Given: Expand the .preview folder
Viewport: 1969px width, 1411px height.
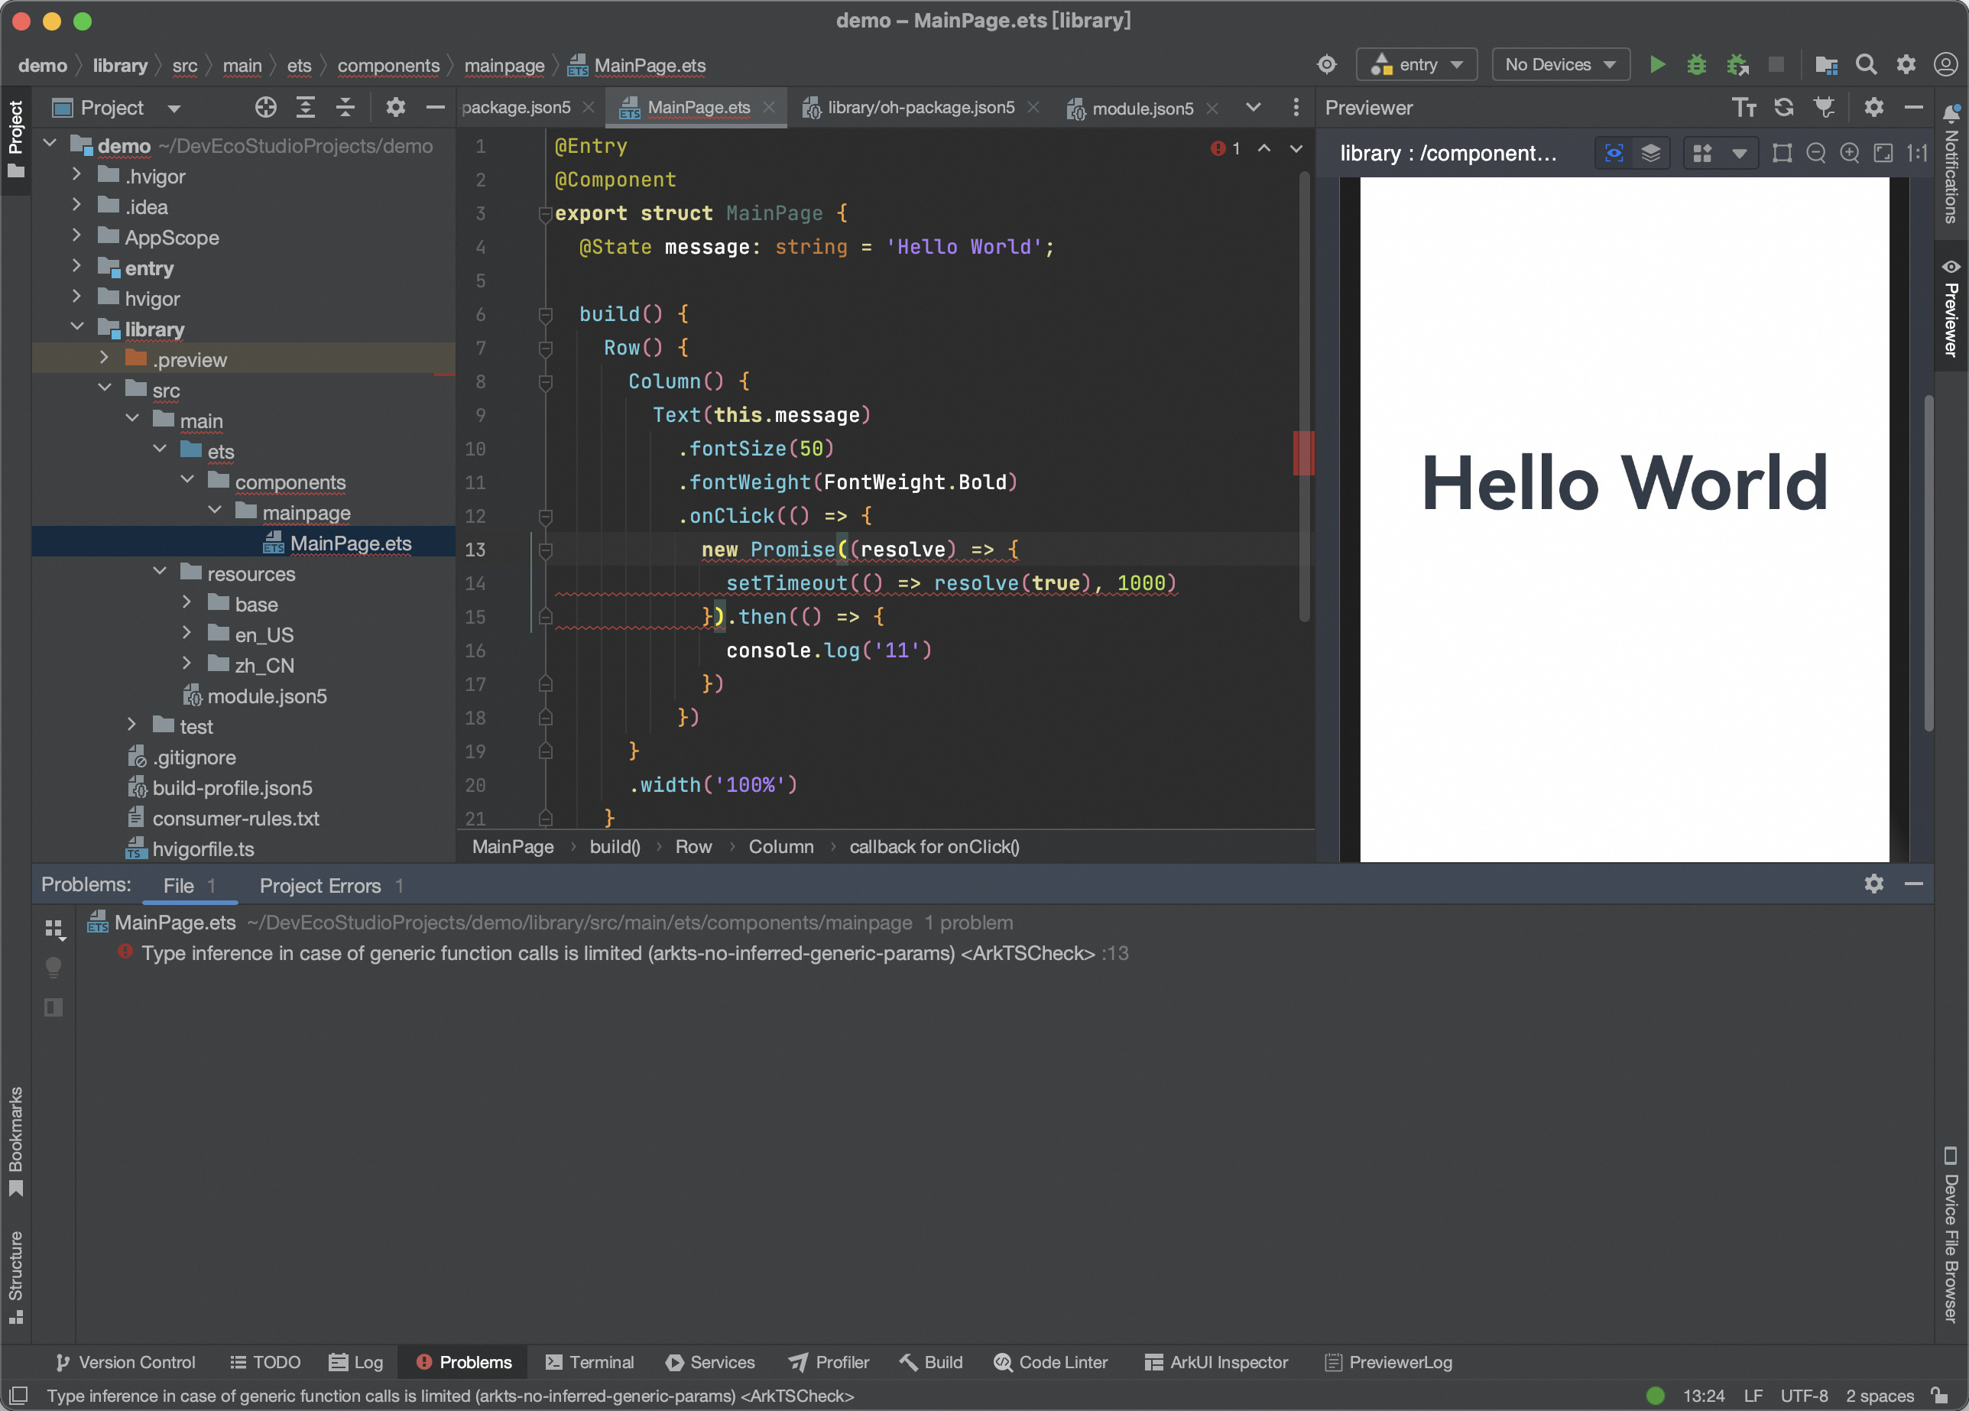Looking at the screenshot, I should (x=105, y=358).
